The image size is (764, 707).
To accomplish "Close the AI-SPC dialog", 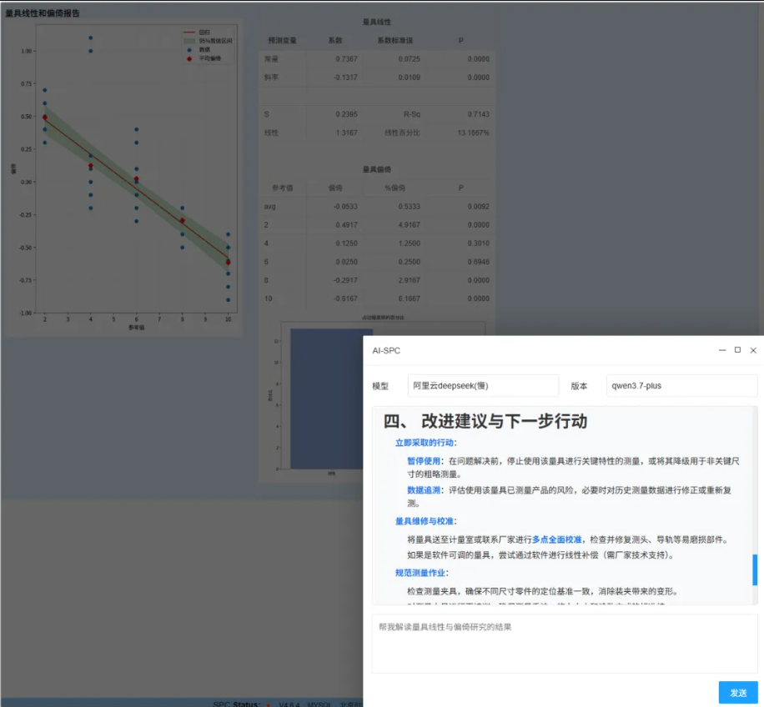I will pyautogui.click(x=753, y=350).
